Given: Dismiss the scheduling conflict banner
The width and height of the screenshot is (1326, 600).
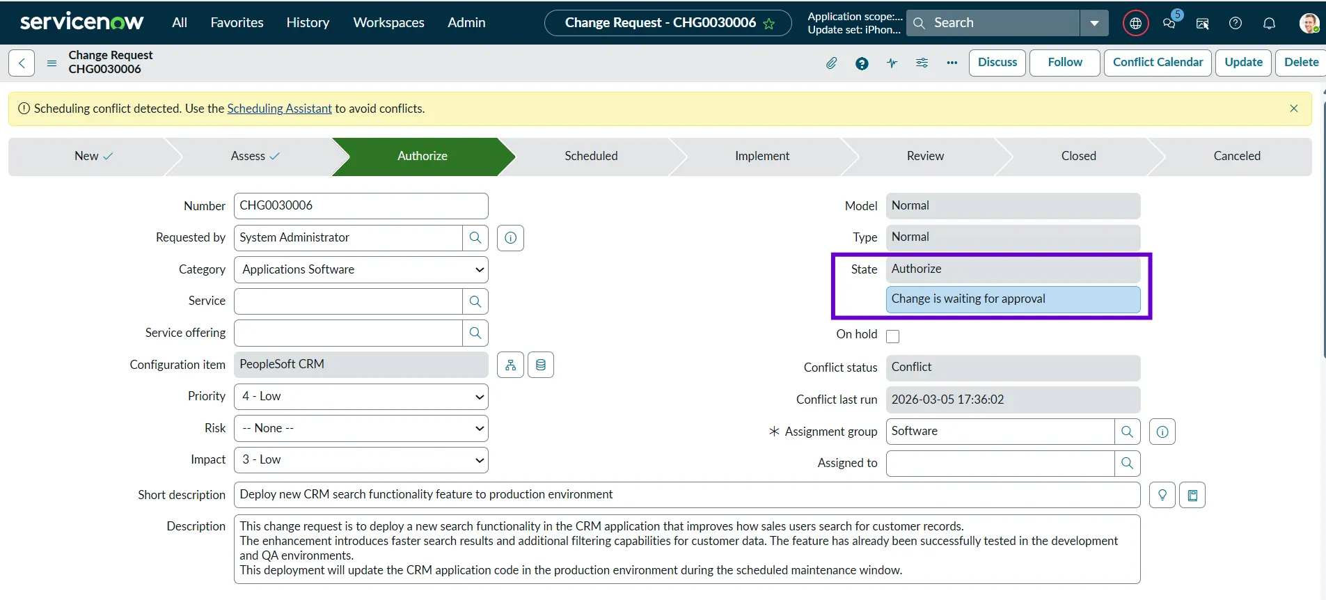Looking at the screenshot, I should point(1293,109).
